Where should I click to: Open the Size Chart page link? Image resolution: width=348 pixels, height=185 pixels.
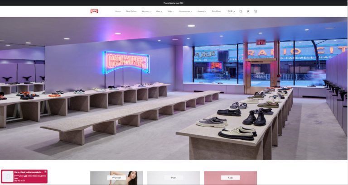click(x=217, y=11)
